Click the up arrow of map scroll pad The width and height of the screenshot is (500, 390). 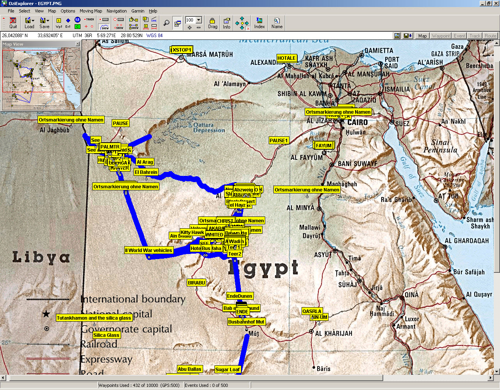[242, 18]
